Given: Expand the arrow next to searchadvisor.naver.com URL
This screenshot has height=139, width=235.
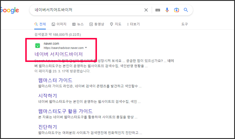Looking at the screenshot, I should pos(86,48).
